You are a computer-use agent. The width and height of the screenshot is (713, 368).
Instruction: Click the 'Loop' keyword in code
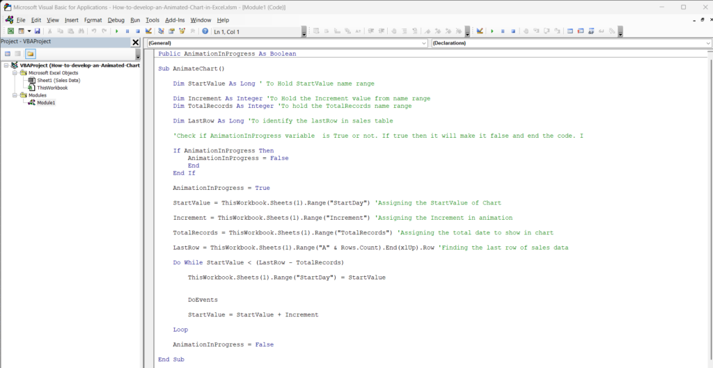tap(180, 329)
